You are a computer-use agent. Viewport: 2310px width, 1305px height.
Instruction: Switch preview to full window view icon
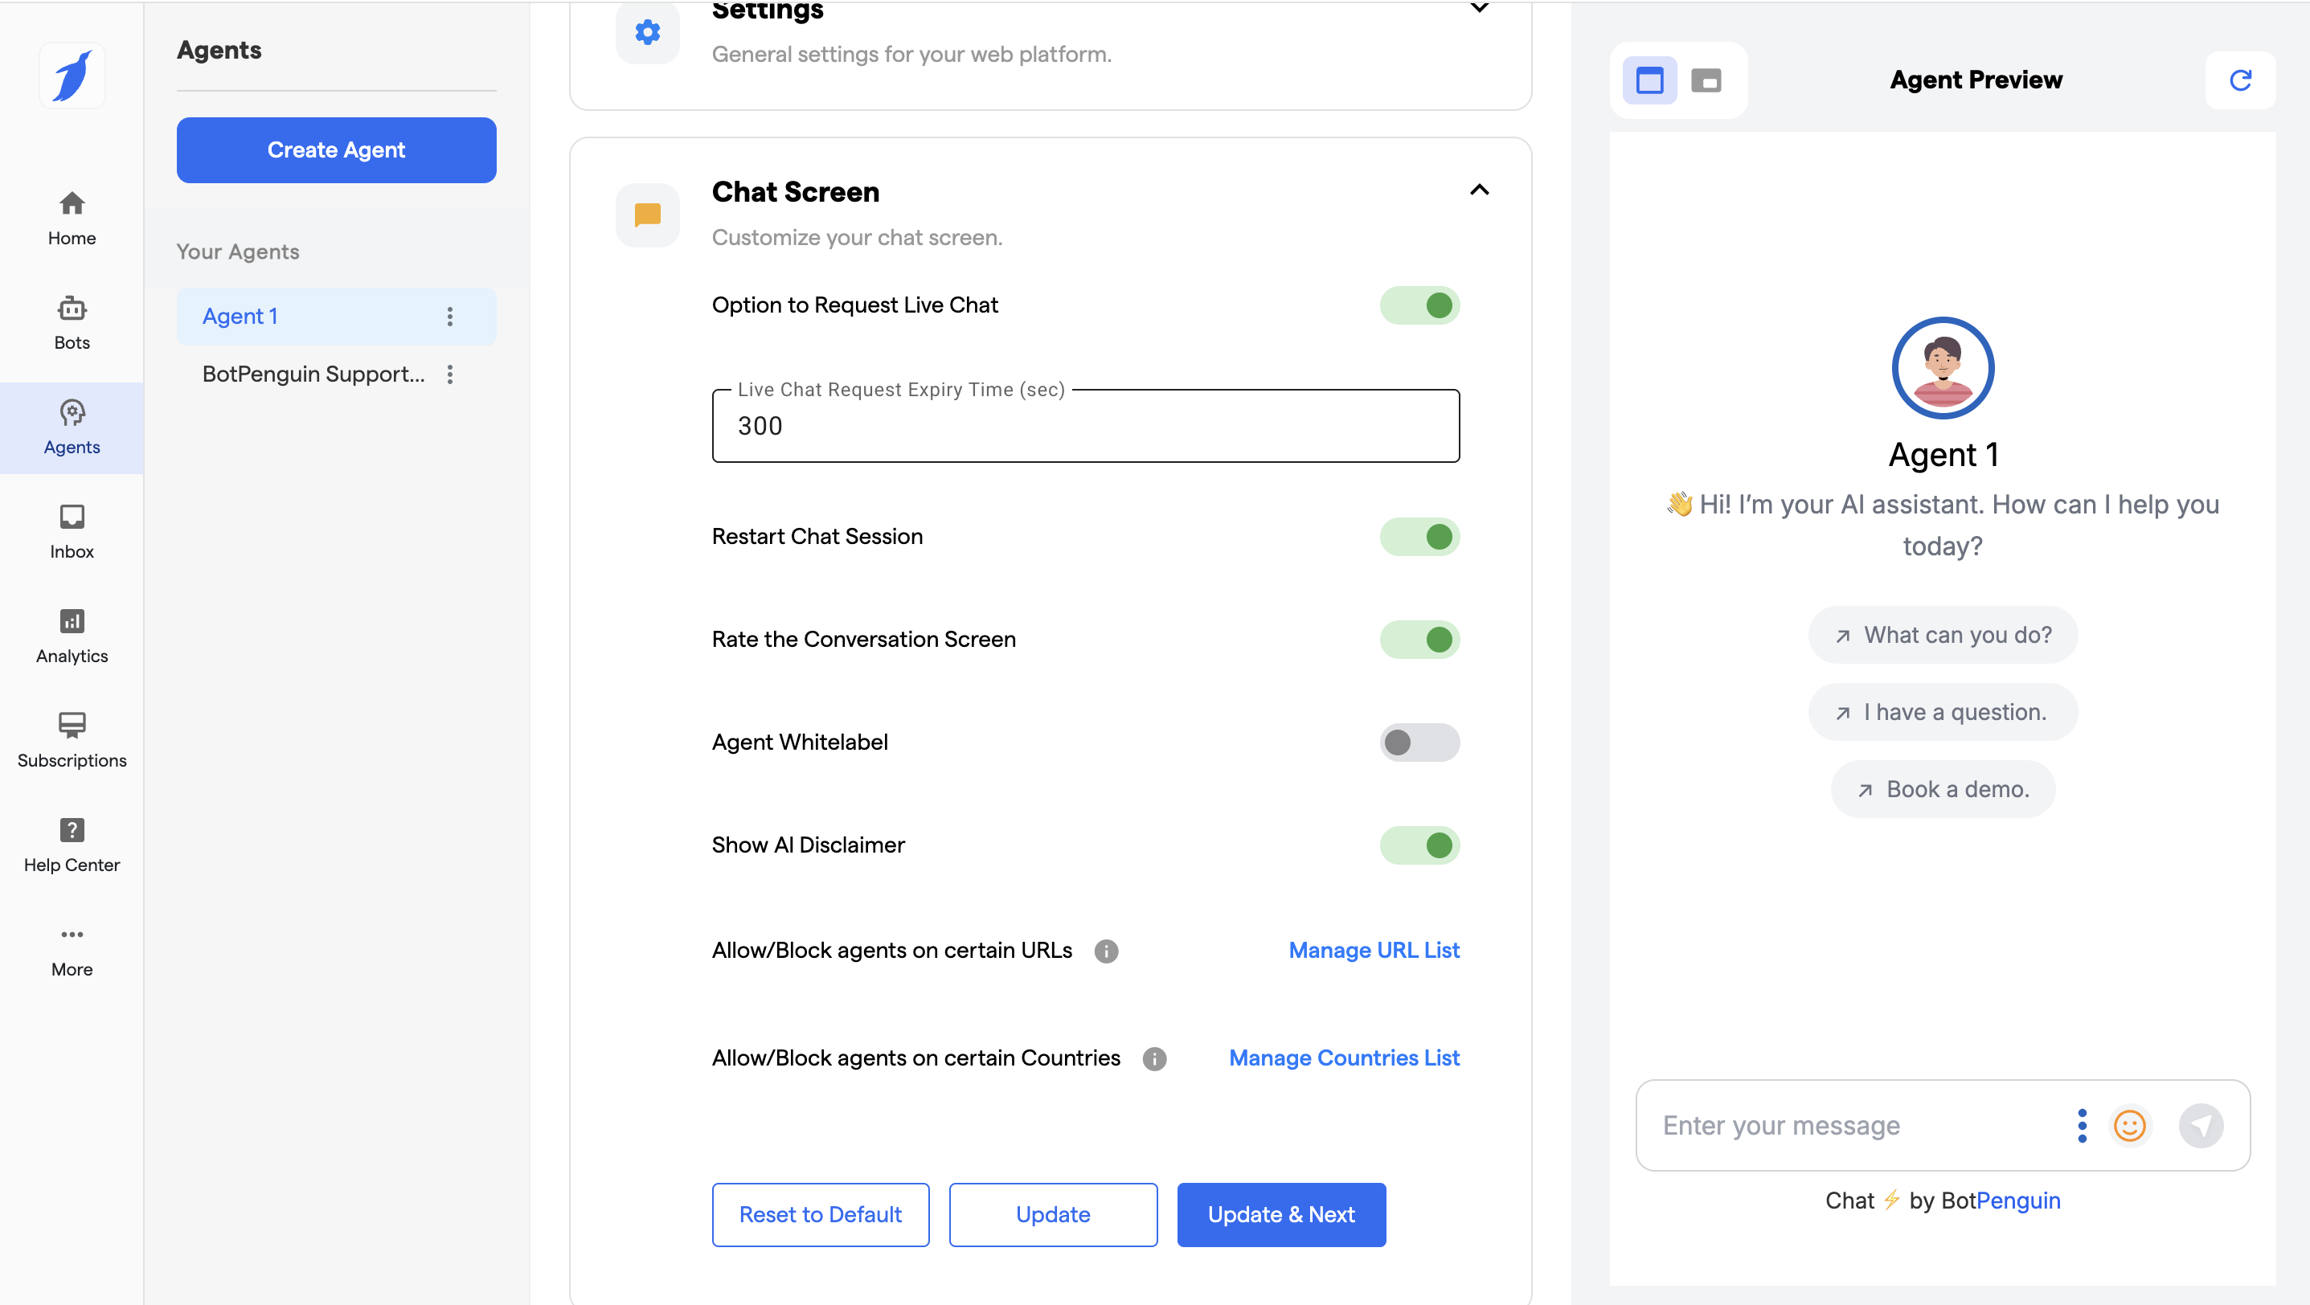point(1649,80)
